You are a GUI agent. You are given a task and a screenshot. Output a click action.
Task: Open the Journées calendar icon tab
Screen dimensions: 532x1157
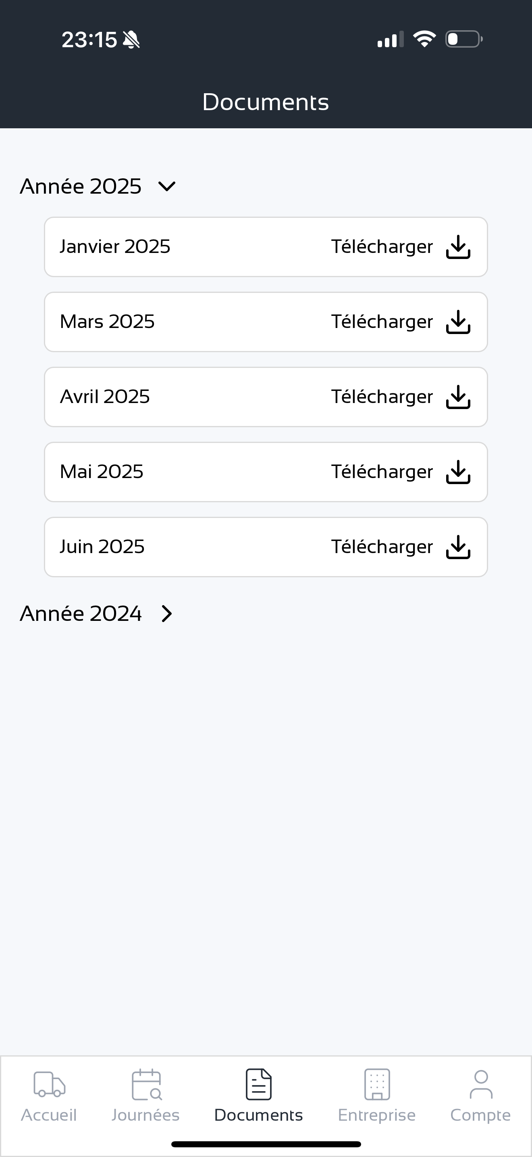(x=146, y=1084)
